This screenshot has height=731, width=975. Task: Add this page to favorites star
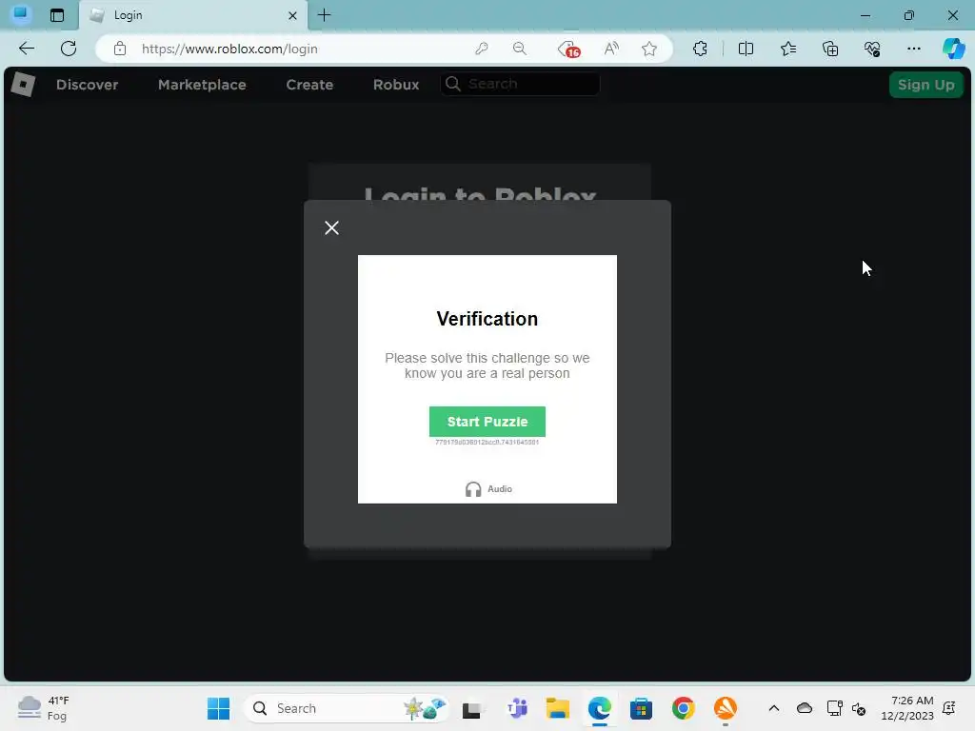pyautogui.click(x=649, y=49)
